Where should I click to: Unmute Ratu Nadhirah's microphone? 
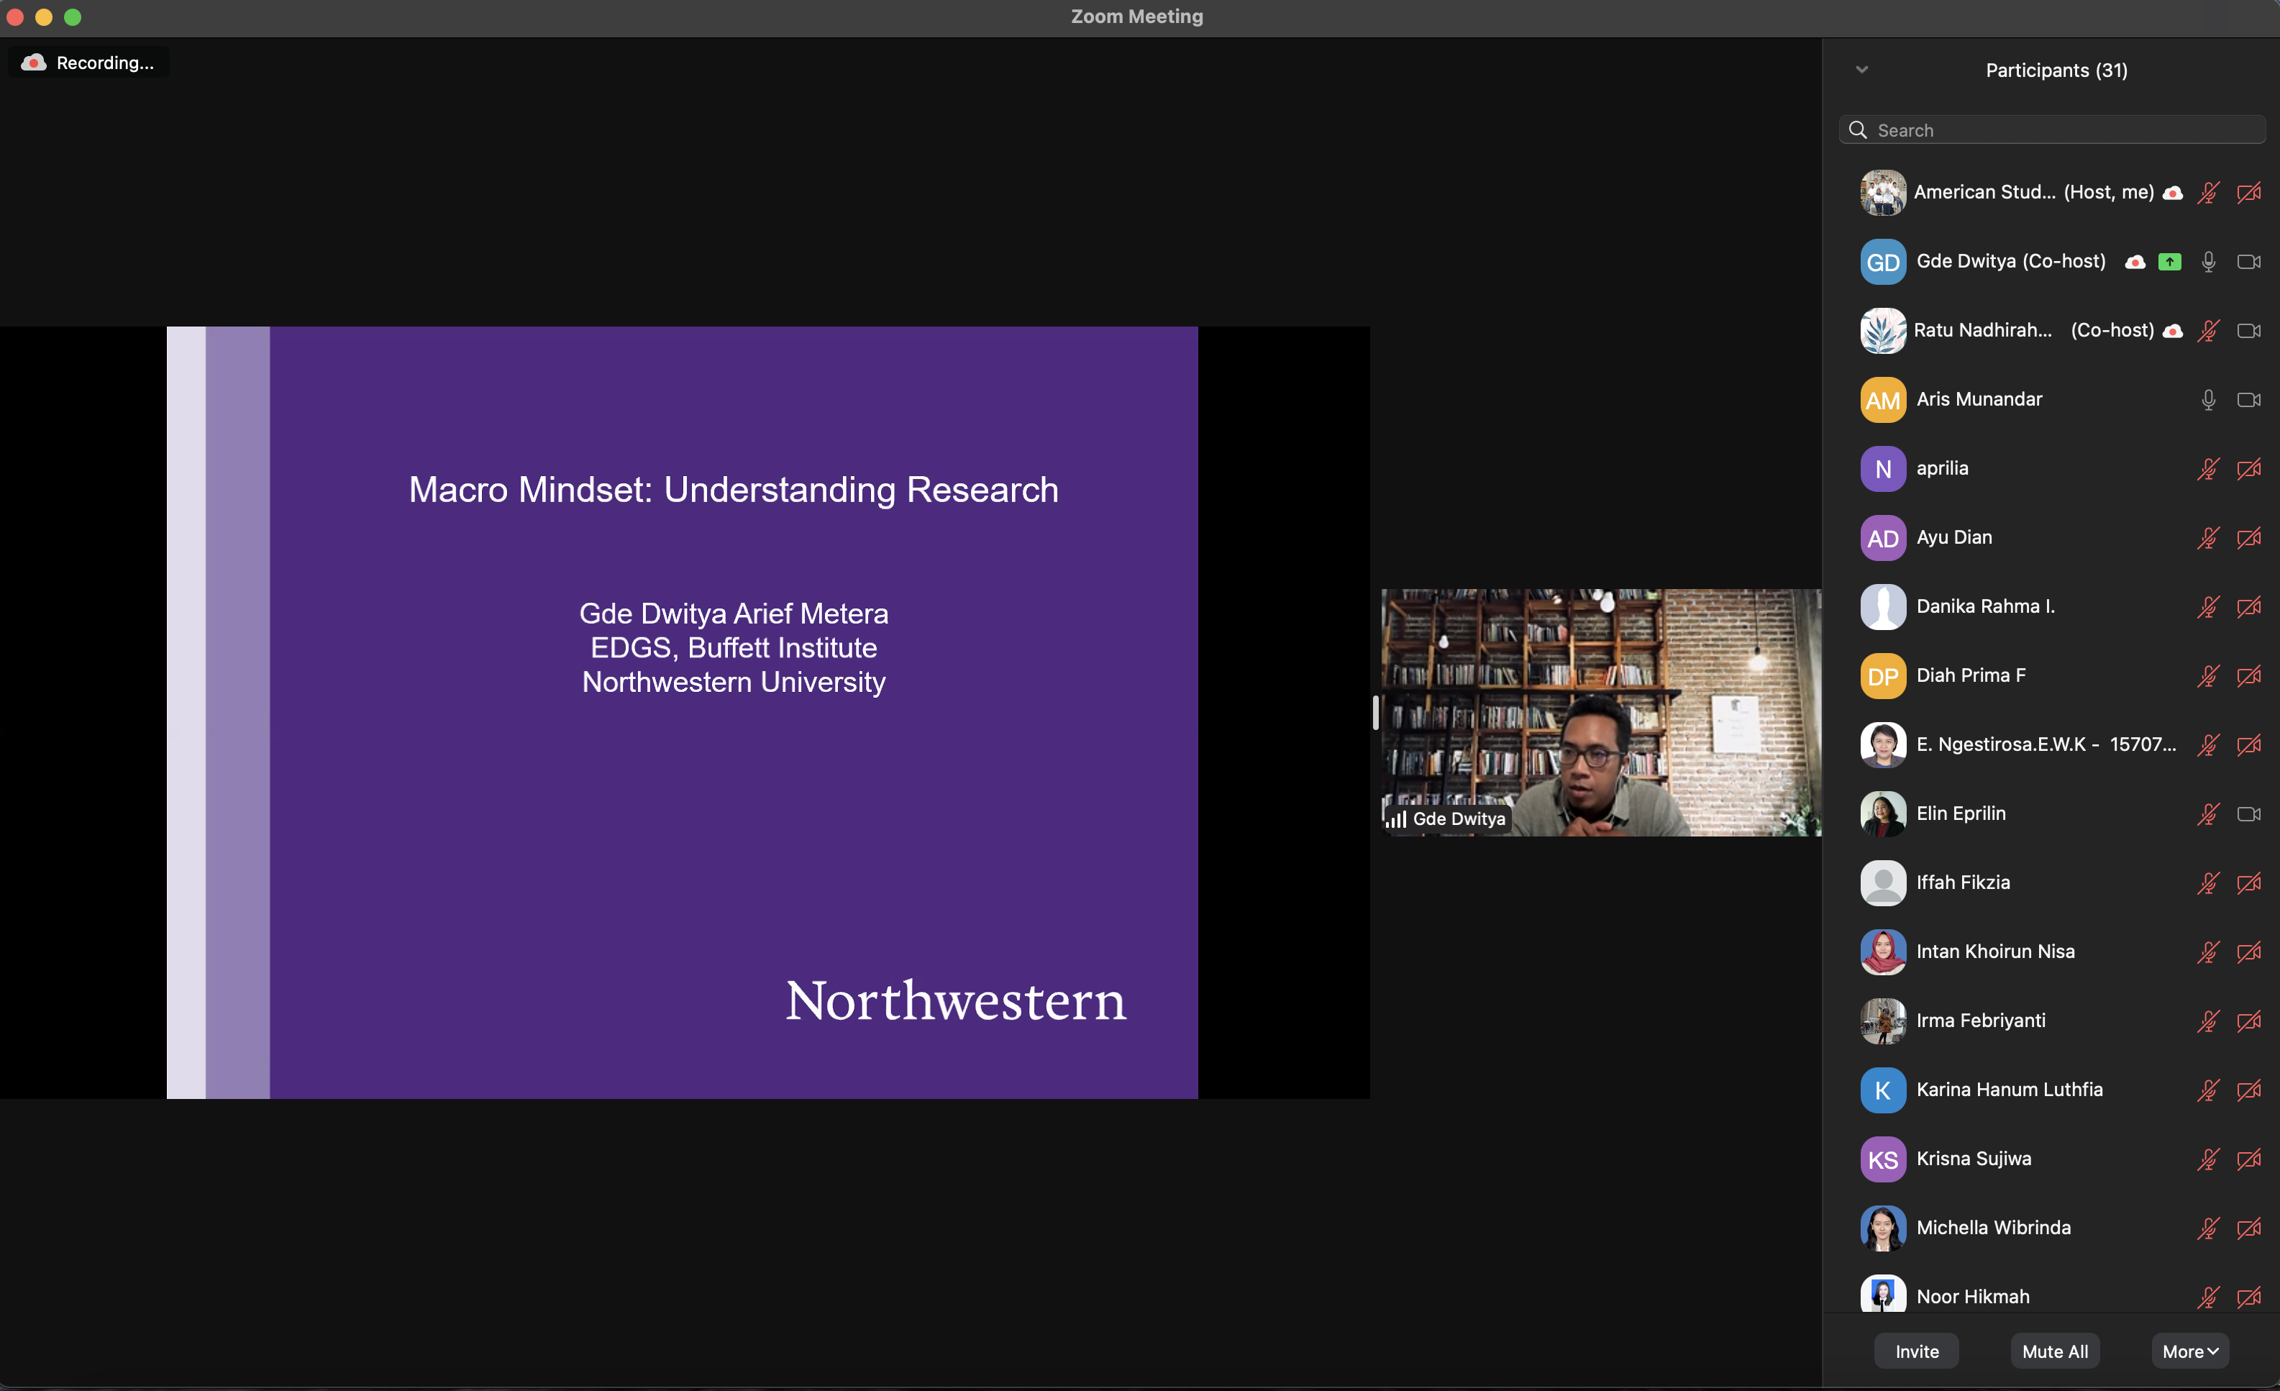coord(2208,330)
